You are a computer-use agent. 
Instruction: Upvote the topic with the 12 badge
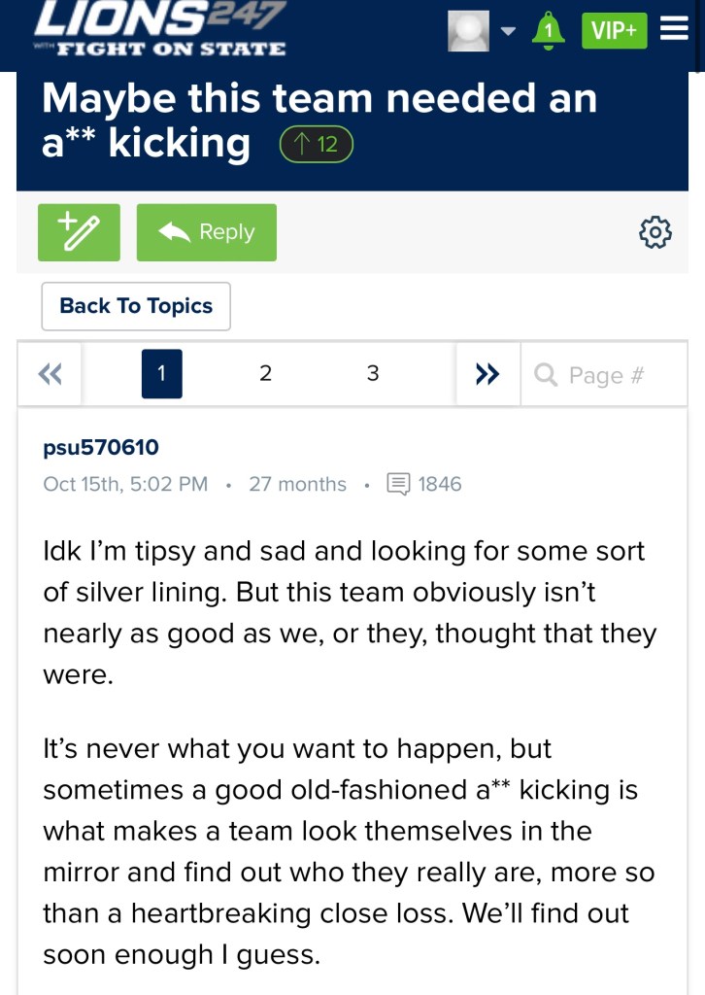click(x=316, y=145)
